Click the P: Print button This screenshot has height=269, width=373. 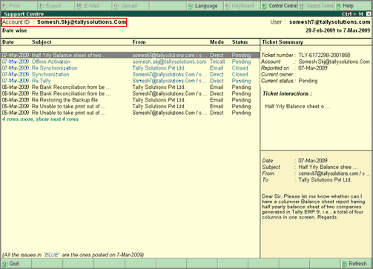[x=19, y=6]
